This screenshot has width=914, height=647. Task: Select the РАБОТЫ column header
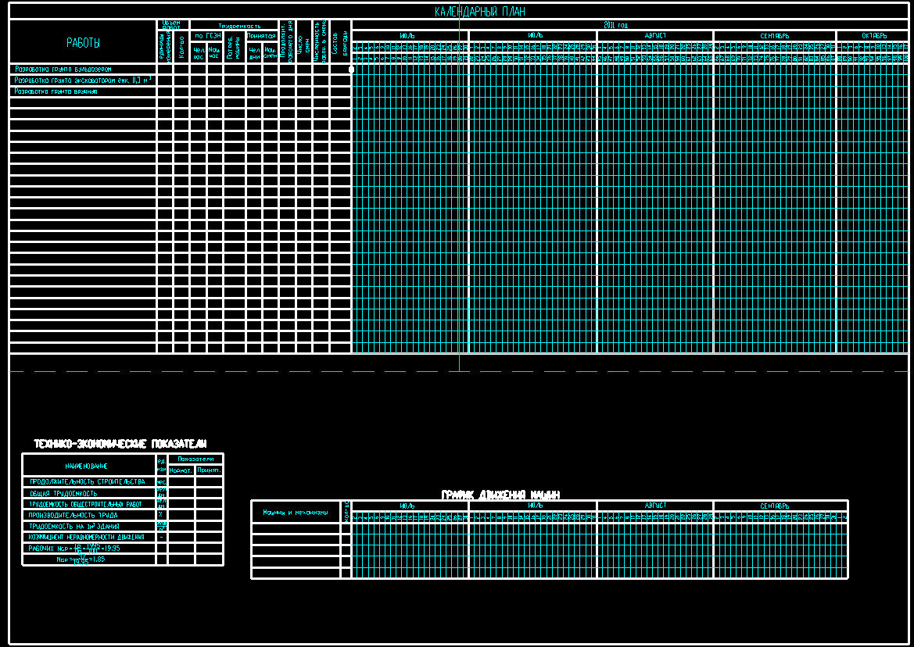[83, 44]
